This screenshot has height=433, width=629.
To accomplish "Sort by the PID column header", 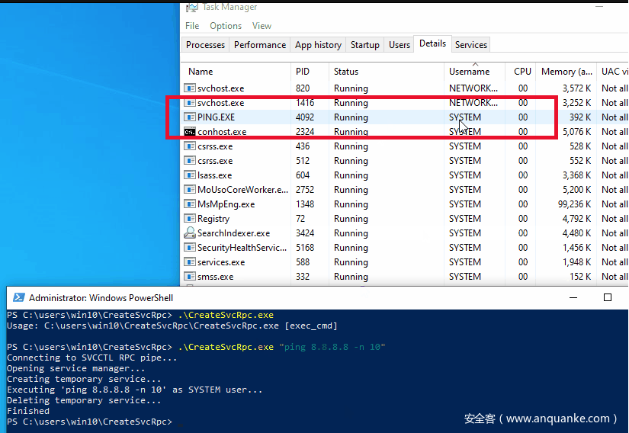I will pyautogui.click(x=303, y=72).
